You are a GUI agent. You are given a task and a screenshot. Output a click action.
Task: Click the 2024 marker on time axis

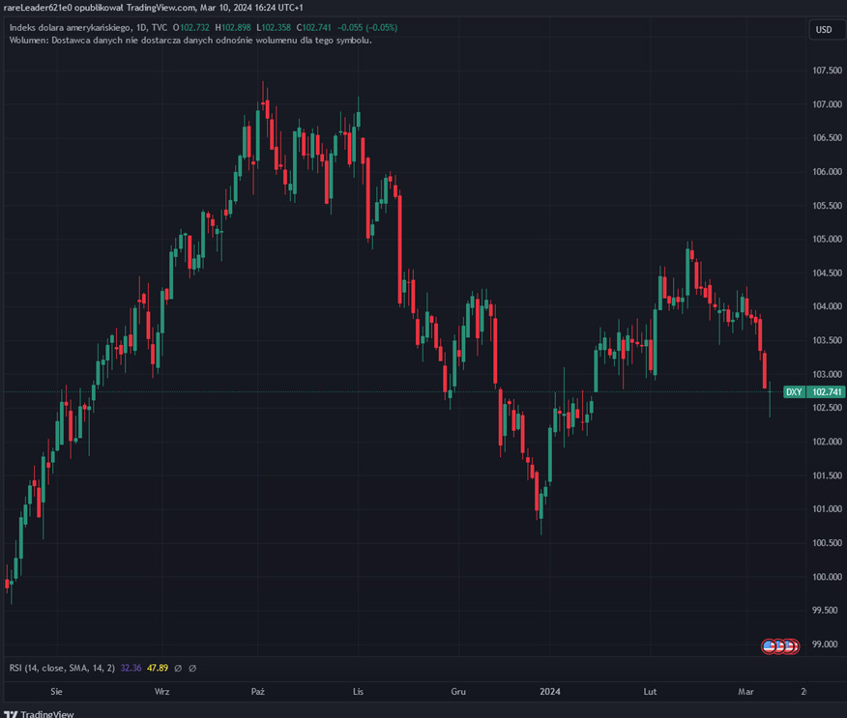(x=550, y=691)
